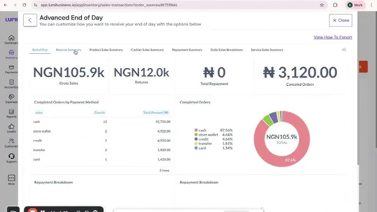
Task: Click the 5 rows table footer
Action: [x=164, y=170]
